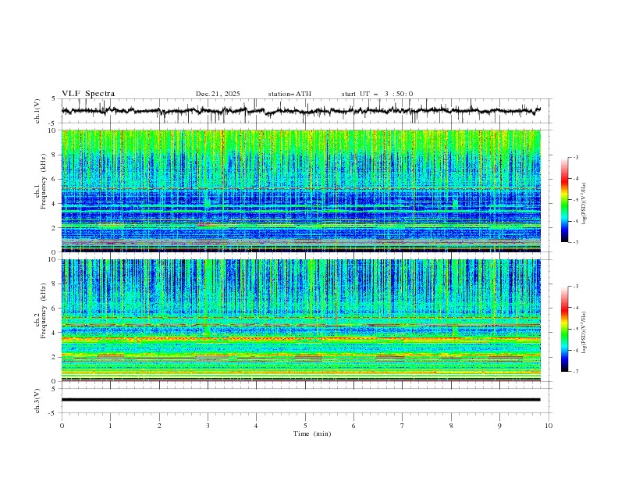Image resolution: width=618 pixels, height=478 pixels.
Task: Click the "Time (min)" axis label
Action: point(312,433)
